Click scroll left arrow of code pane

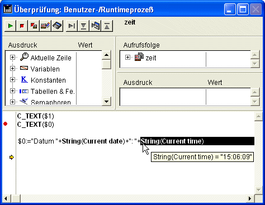6,199
